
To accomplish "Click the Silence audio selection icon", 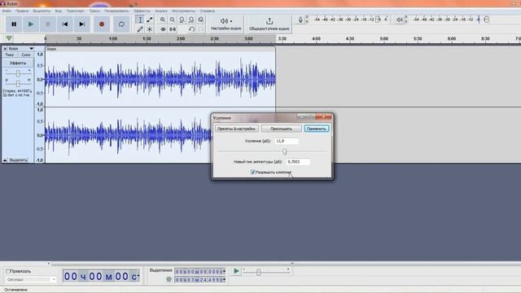I will [x=172, y=29].
